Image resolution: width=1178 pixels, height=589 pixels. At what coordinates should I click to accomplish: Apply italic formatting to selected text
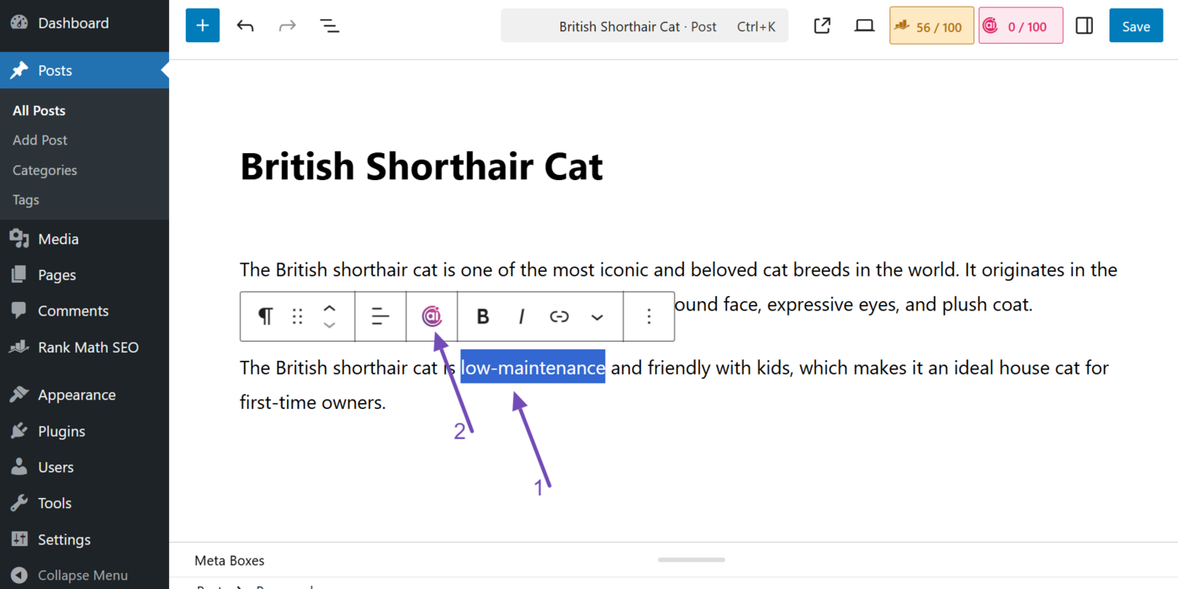(522, 316)
